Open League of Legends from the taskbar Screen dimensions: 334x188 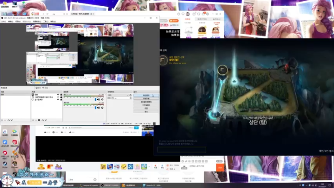click(89, 185)
